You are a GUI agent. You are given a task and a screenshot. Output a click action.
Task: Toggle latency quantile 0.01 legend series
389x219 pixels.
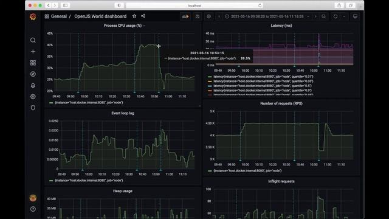(x=263, y=77)
